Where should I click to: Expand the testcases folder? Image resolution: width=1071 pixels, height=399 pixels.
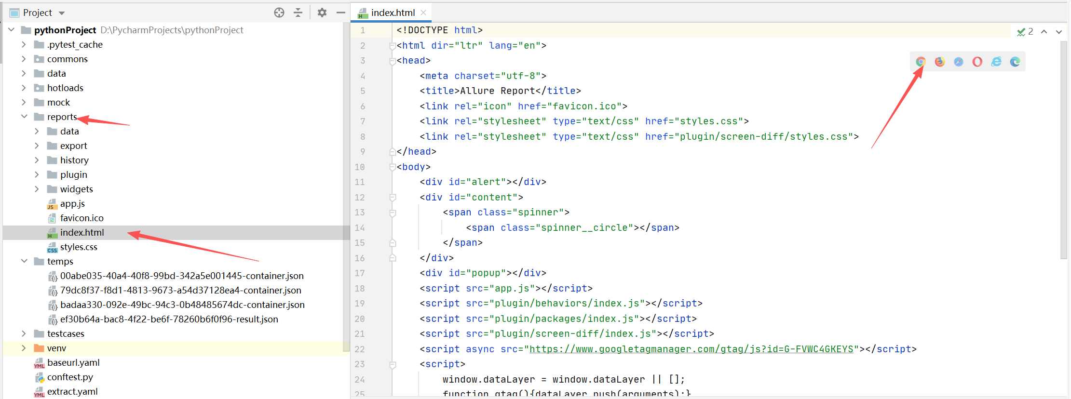[24, 333]
